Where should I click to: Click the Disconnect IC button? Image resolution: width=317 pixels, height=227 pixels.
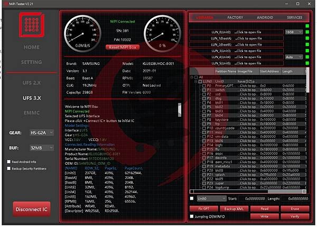pyautogui.click(x=32, y=209)
